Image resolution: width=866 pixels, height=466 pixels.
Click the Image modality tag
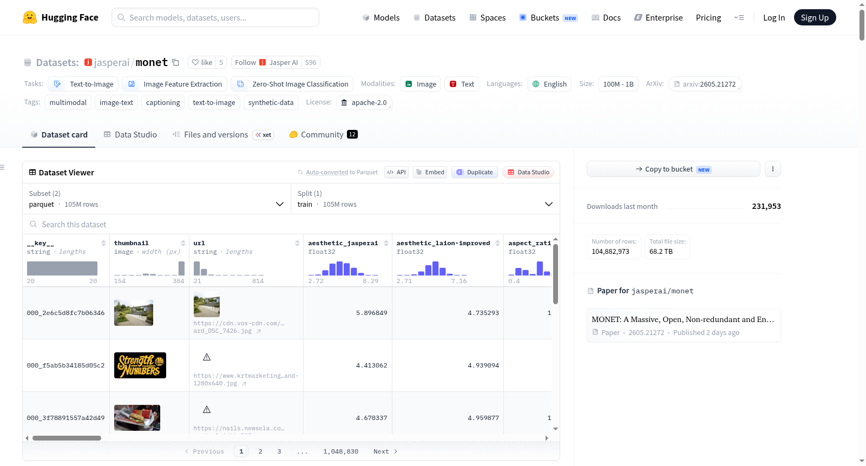point(421,84)
